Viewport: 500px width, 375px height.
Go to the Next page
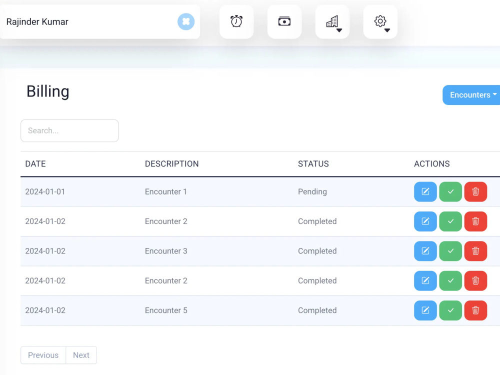(x=81, y=355)
